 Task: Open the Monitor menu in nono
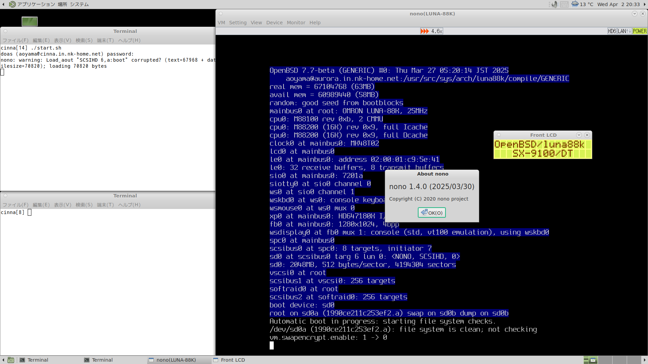click(x=296, y=23)
